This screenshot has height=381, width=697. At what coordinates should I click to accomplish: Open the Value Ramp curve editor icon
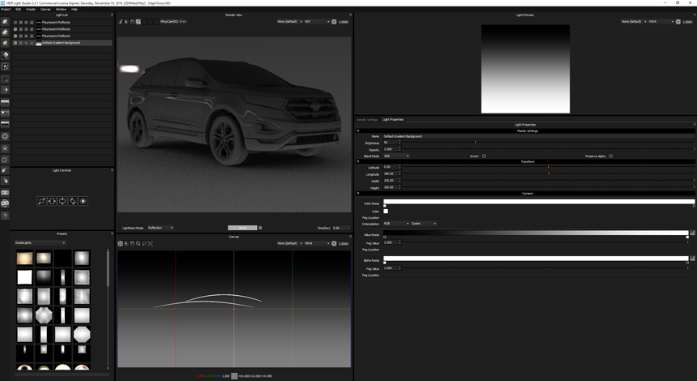click(x=693, y=233)
